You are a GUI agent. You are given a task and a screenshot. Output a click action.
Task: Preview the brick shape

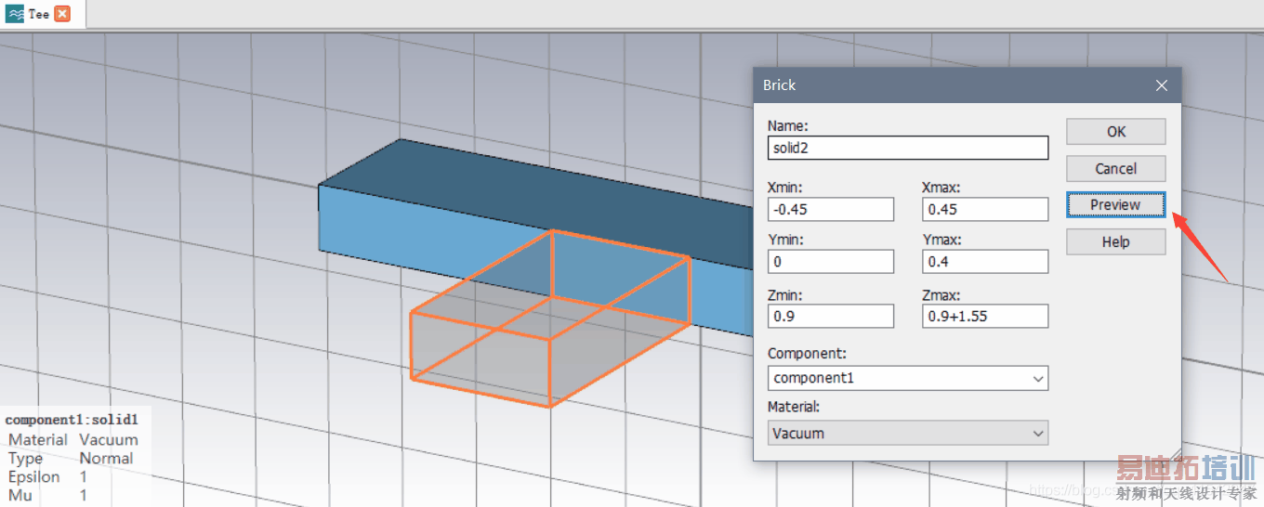pyautogui.click(x=1115, y=205)
